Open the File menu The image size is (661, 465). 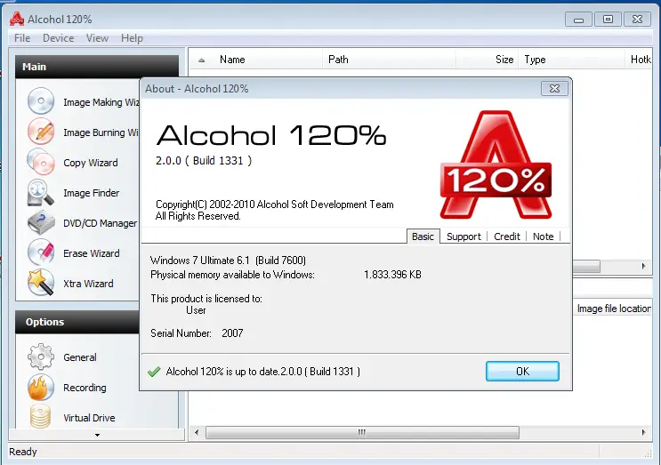point(22,38)
